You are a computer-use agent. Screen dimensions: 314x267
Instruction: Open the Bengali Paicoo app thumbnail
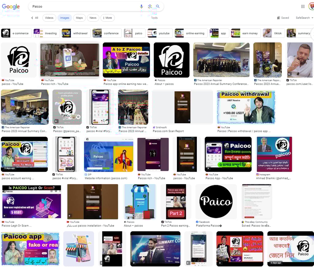click(x=228, y=154)
